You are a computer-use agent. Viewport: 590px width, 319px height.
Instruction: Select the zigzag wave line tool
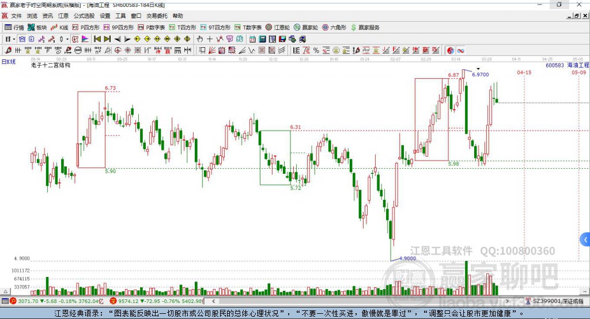pyautogui.click(x=252, y=51)
